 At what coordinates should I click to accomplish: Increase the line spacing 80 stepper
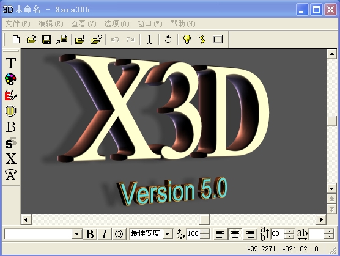[289, 232]
